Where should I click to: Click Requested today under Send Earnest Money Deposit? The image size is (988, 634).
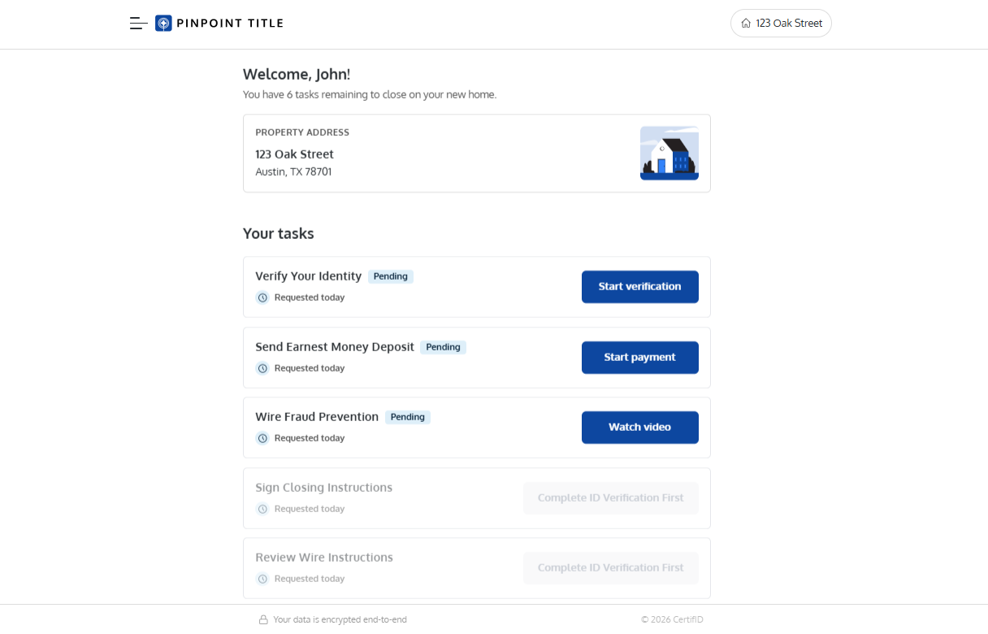tap(310, 368)
